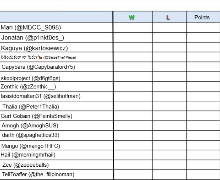Select skoolproject (@d6gt6gs) name cell
Screen dimensions: 220x180
pyautogui.click(x=56, y=77)
